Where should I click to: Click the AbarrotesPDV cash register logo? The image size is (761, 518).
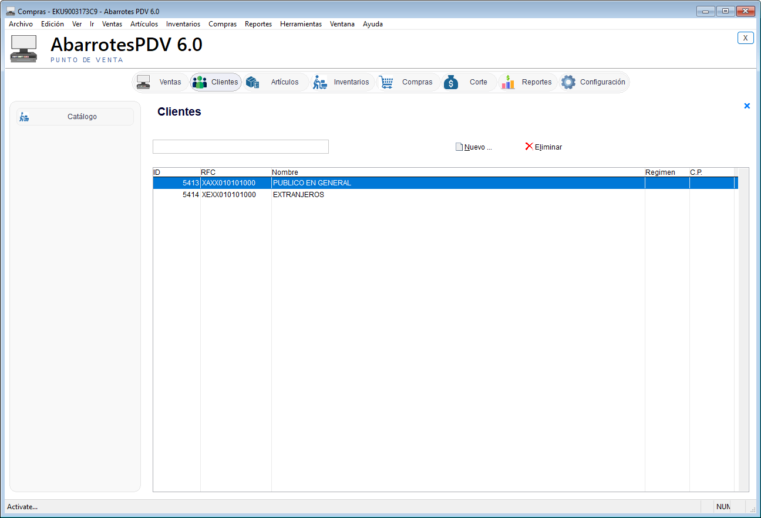[x=24, y=49]
